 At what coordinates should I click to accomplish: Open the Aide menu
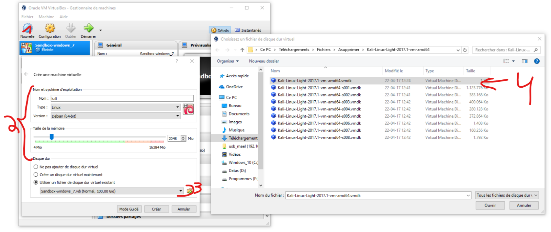64,17
